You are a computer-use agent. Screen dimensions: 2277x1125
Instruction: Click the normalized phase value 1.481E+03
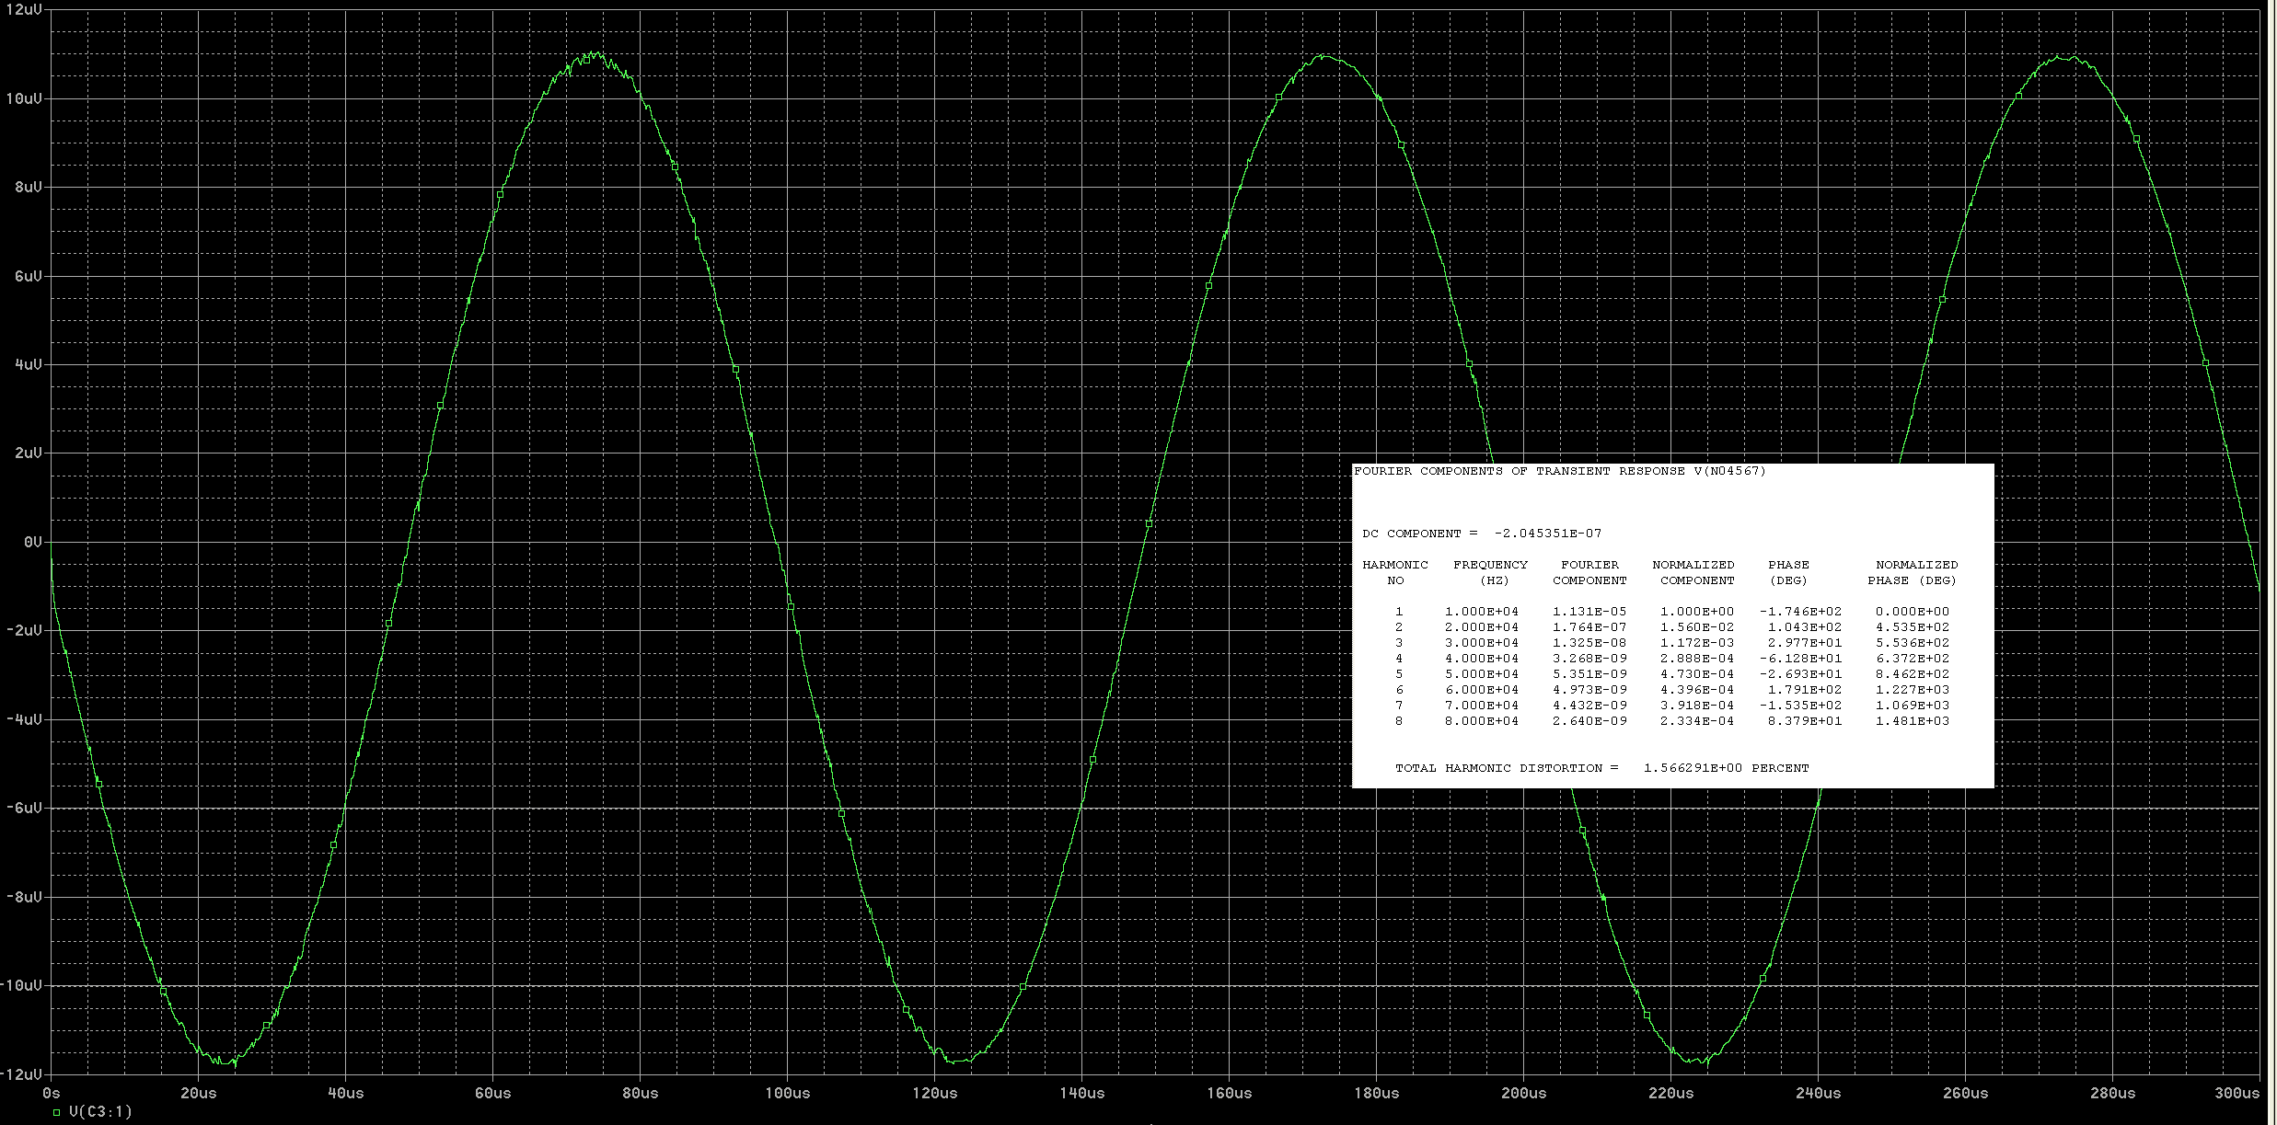[1913, 721]
